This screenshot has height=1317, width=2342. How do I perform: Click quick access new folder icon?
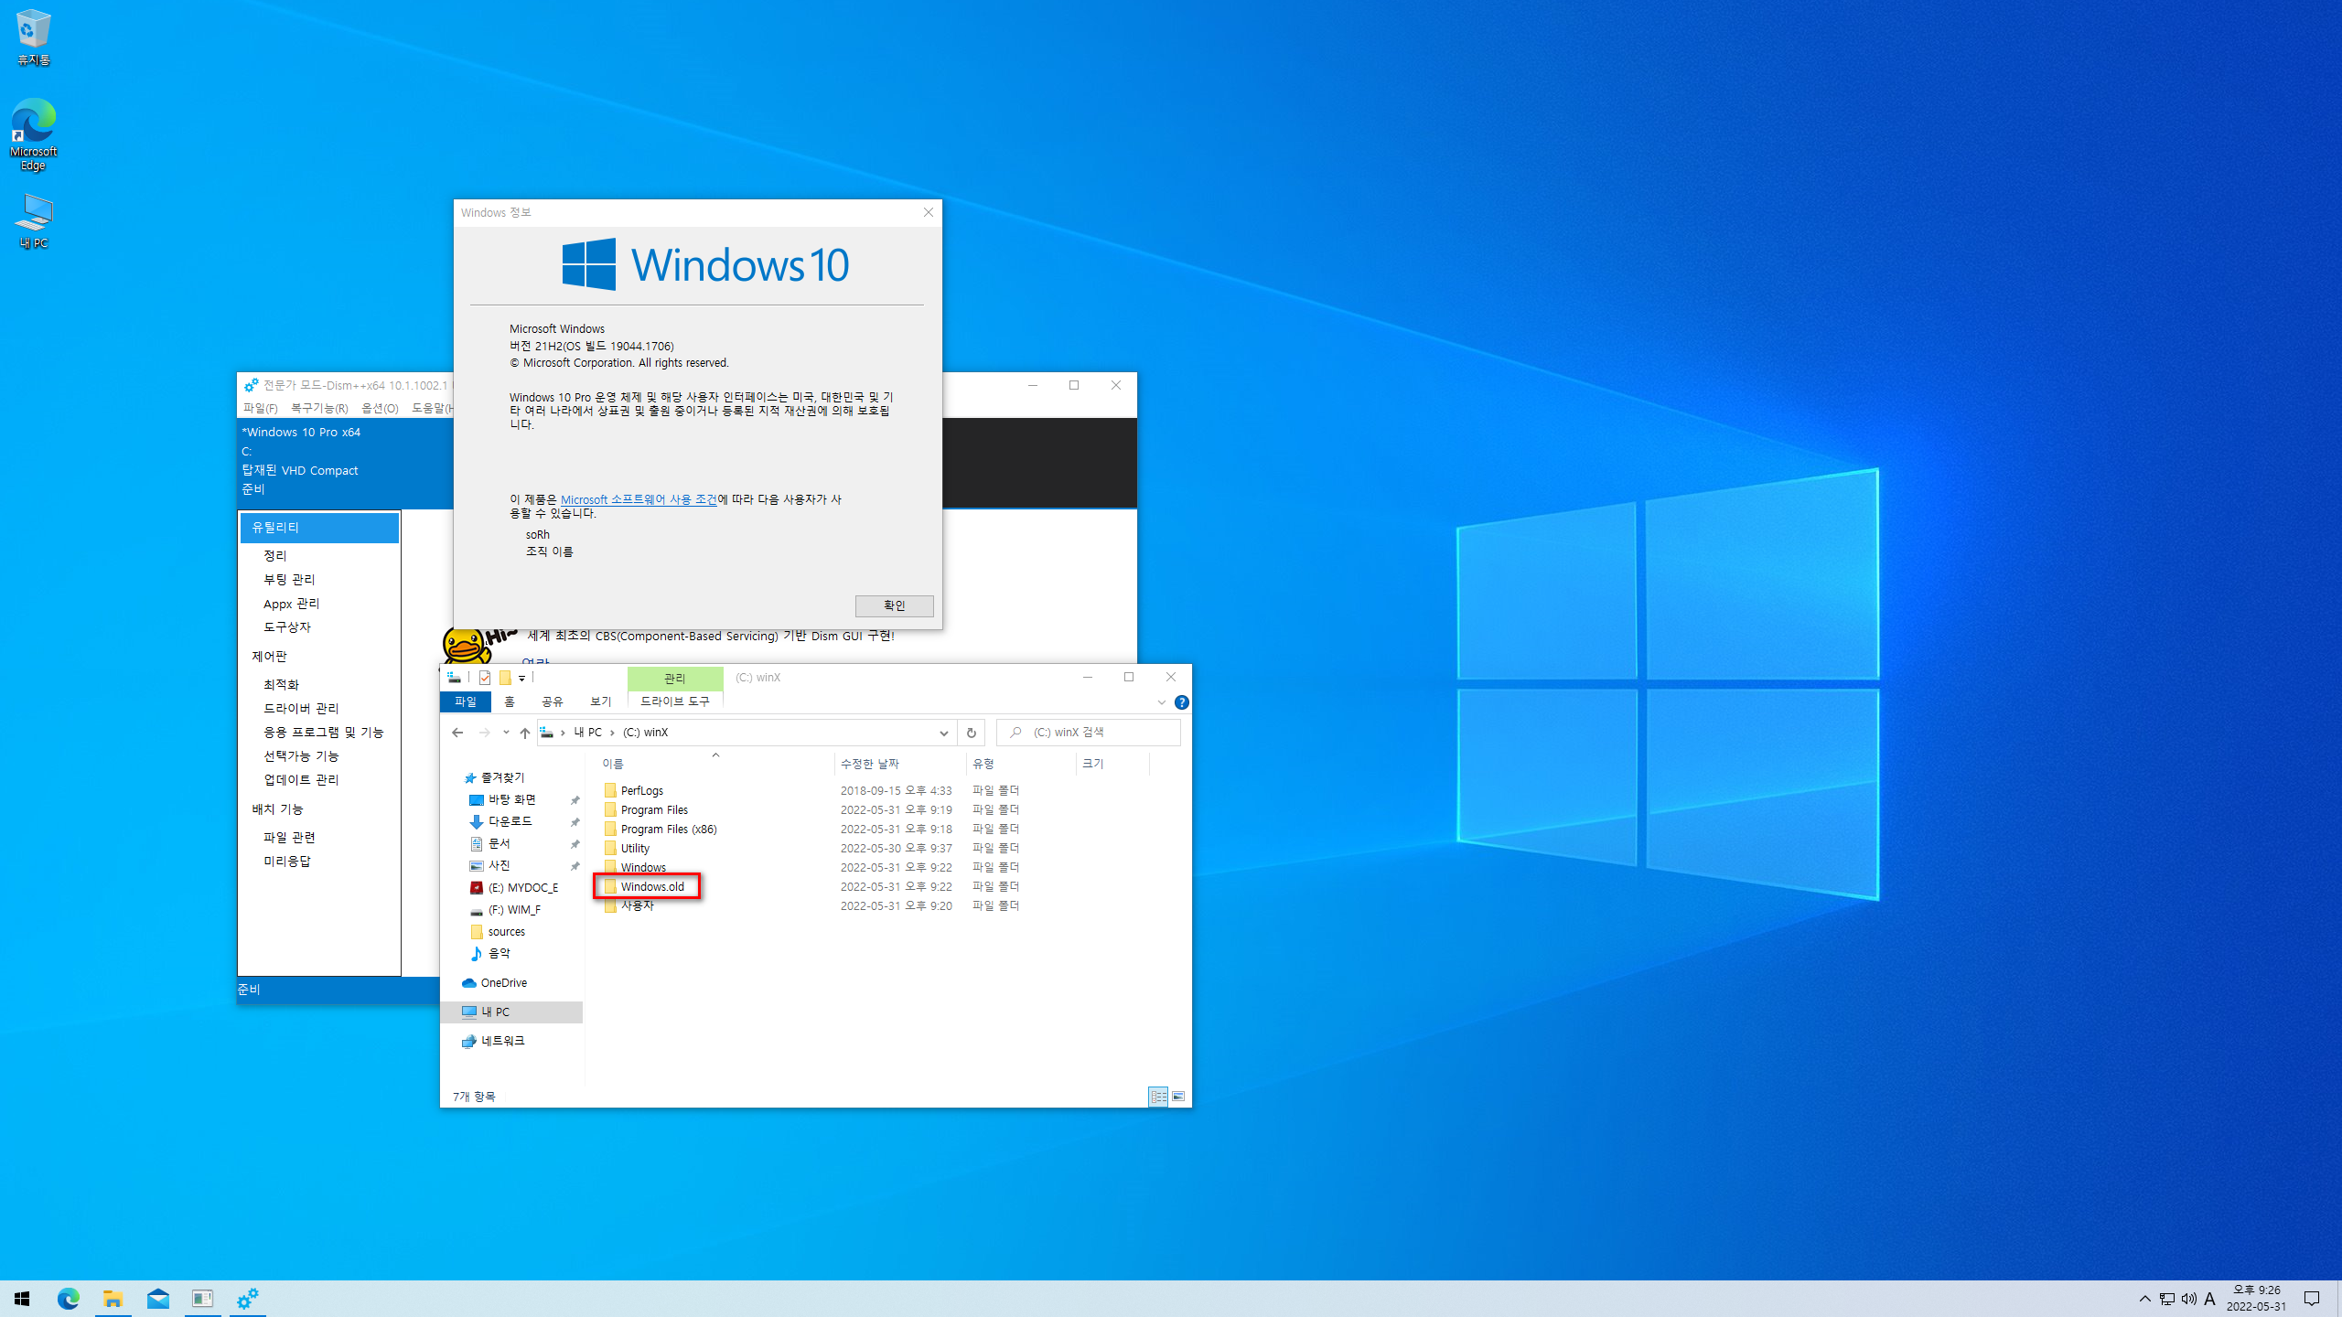click(x=505, y=678)
